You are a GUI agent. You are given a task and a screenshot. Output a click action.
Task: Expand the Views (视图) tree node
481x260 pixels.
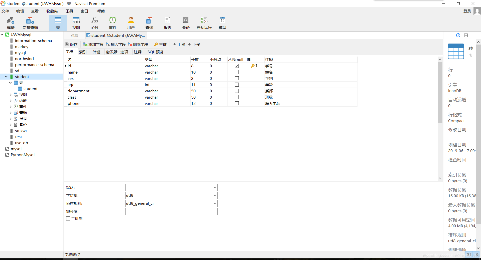(10, 95)
